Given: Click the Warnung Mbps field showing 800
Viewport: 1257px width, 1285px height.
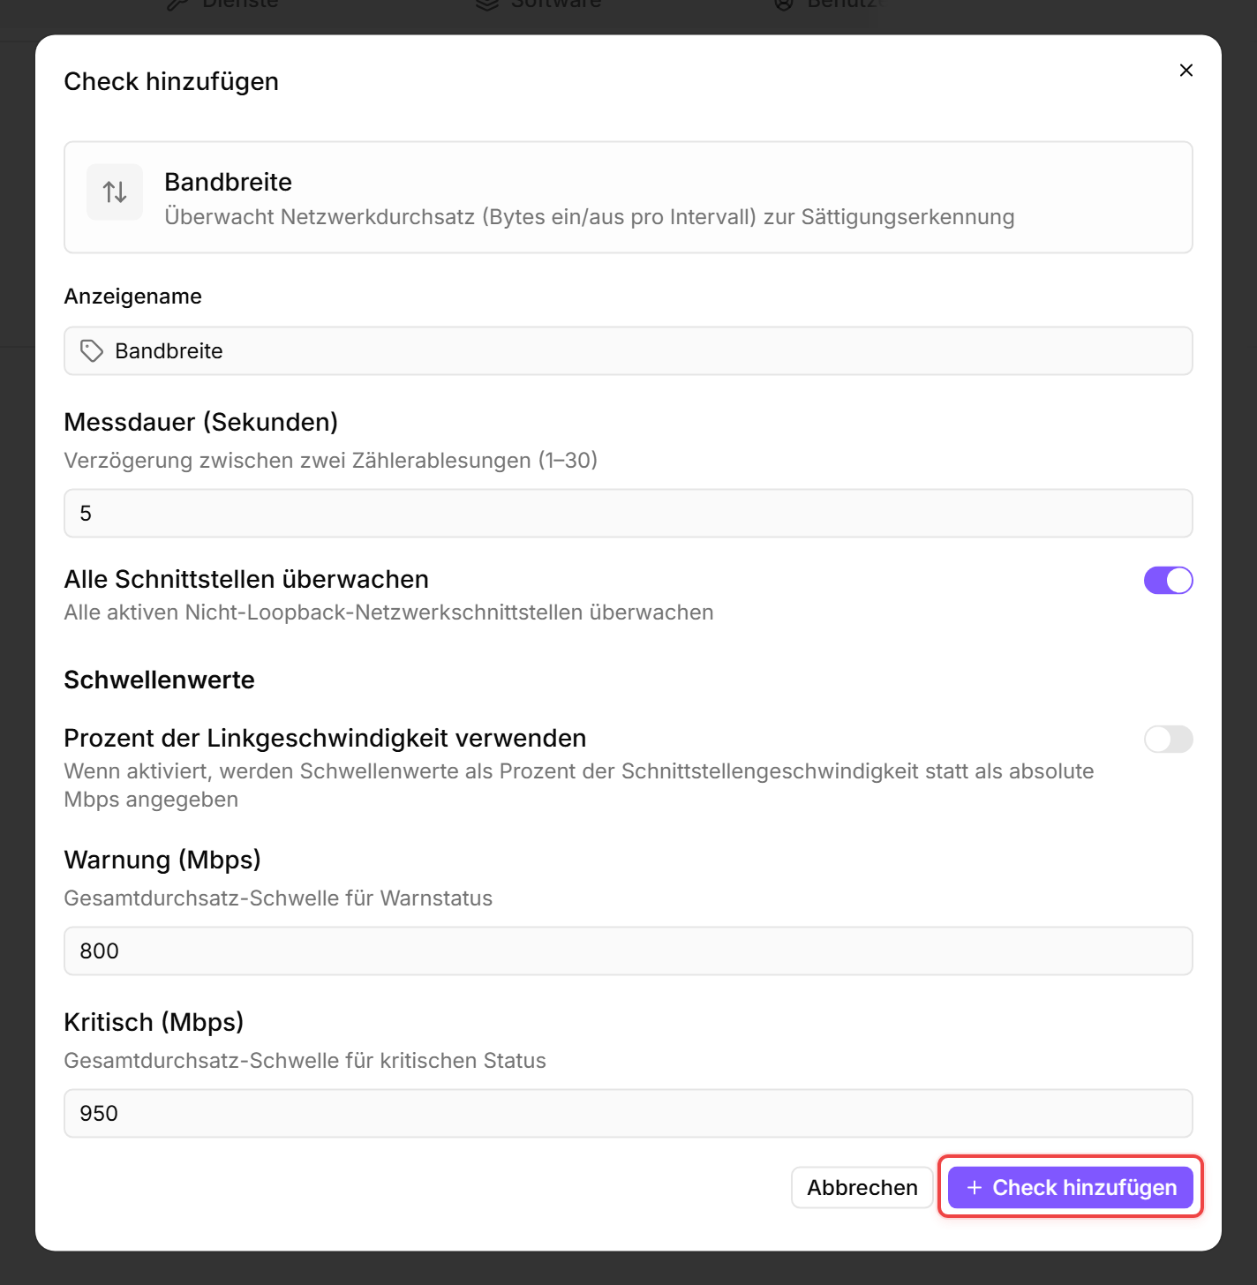Looking at the screenshot, I should coord(628,951).
